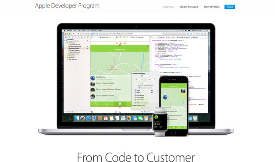This screenshot has height=162, width=275.
Task: Click the Lower Yosemite Falls trail row
Action: tap(111, 96)
